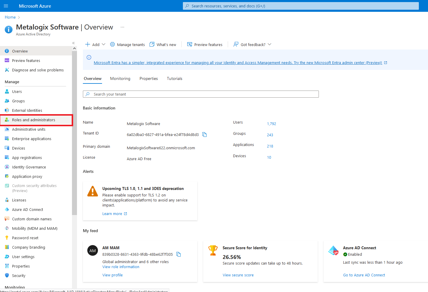This screenshot has height=292, width=428.
Task: Open Preview features from the toolbar
Action: (x=205, y=45)
